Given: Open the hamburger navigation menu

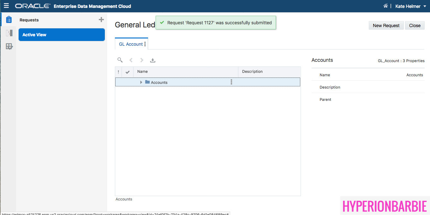Looking at the screenshot, I should pyautogui.click(x=6, y=6).
